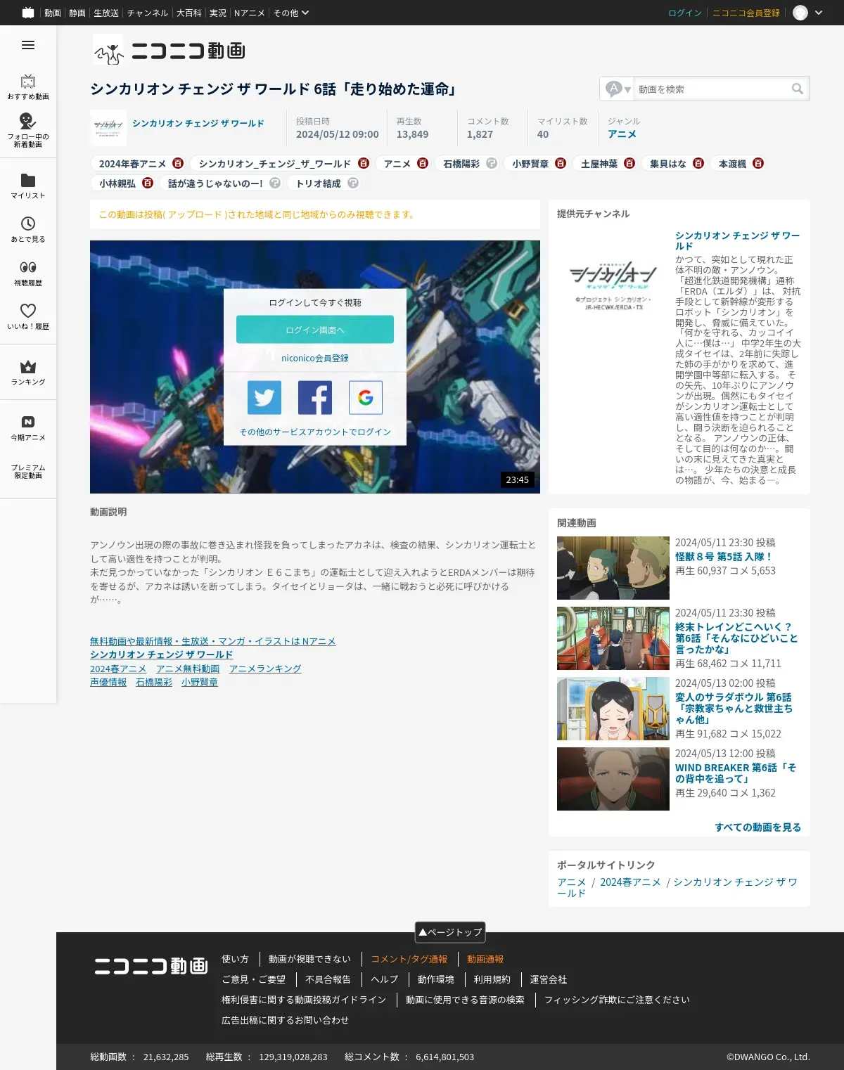Open the hamburger menu in the sidebar

tap(28, 45)
